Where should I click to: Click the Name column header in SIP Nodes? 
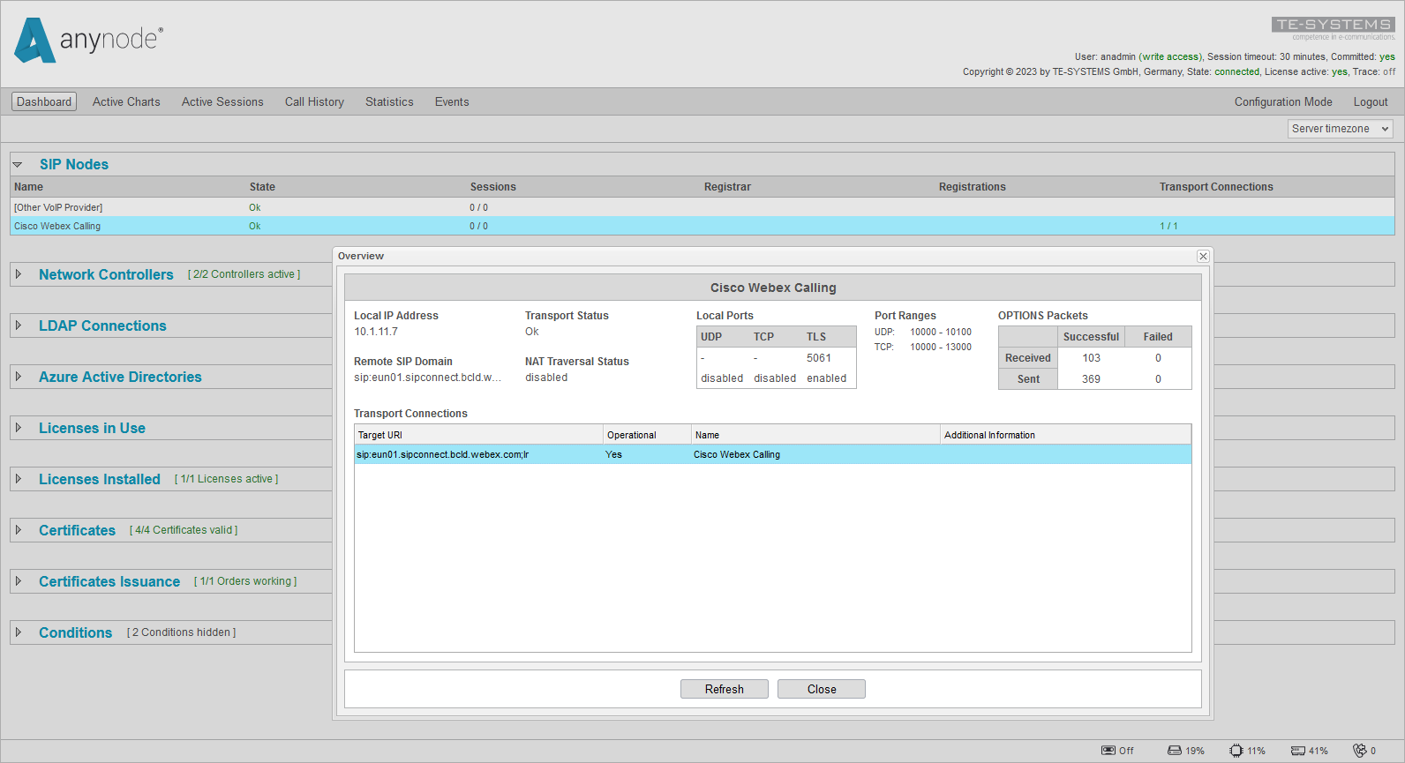tap(28, 187)
